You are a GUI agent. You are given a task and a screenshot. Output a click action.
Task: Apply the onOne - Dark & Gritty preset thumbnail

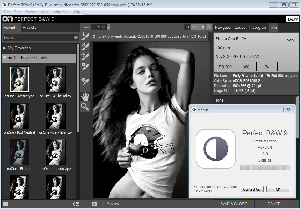(x=56, y=116)
